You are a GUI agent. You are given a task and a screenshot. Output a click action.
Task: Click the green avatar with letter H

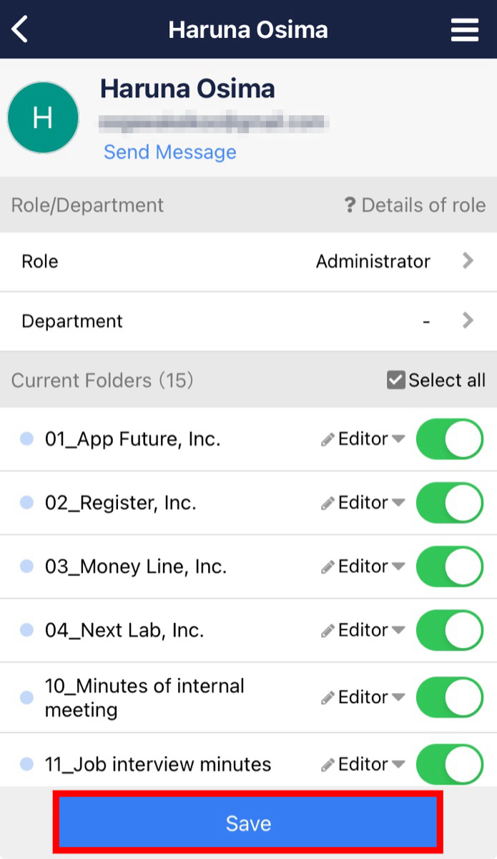point(43,117)
